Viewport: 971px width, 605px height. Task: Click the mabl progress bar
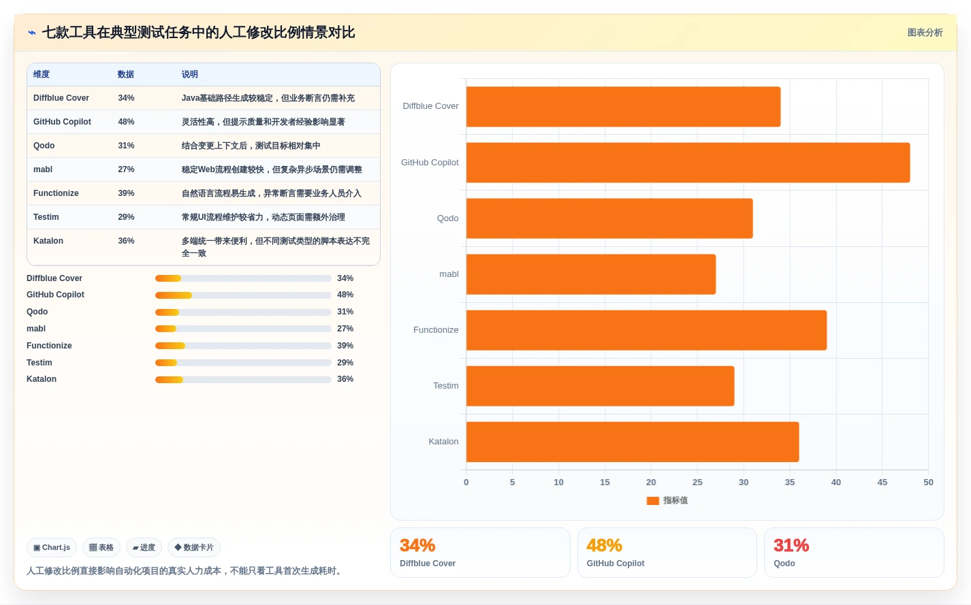[x=243, y=329]
